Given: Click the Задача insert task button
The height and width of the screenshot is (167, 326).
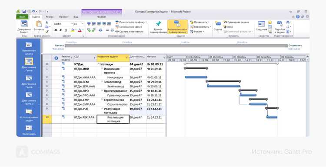Looking at the screenshot, I should 218,27.
